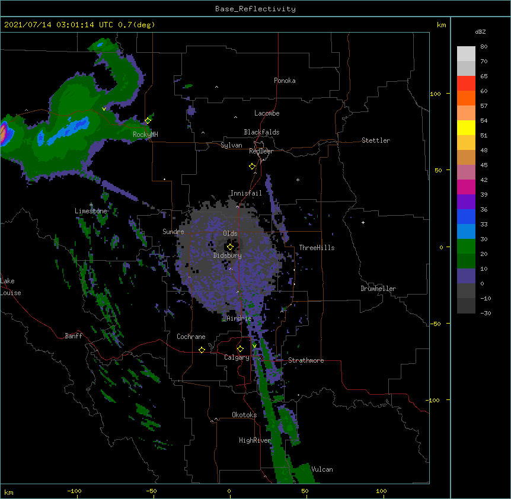The height and width of the screenshot is (499, 511).
Task: Click the Banff town label
Action: (74, 336)
